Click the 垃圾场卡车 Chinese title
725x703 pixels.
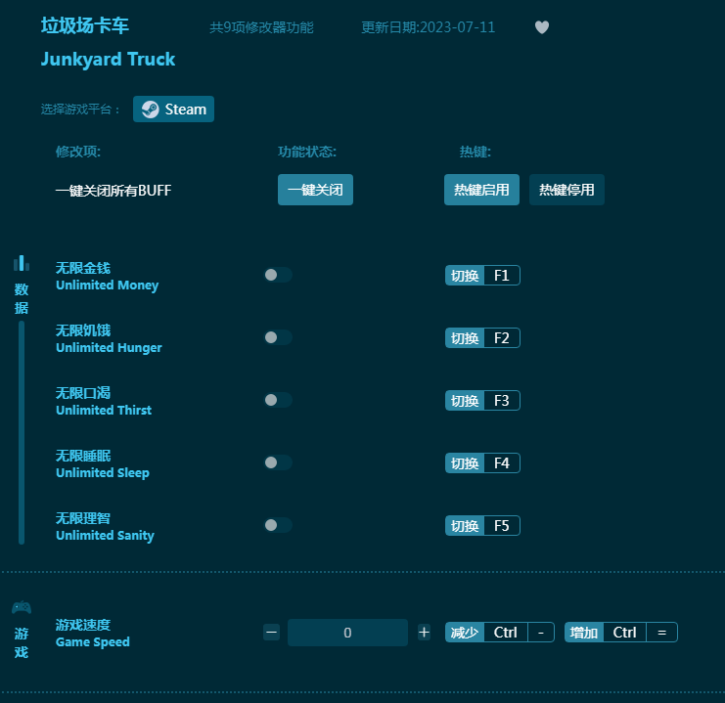click(84, 25)
